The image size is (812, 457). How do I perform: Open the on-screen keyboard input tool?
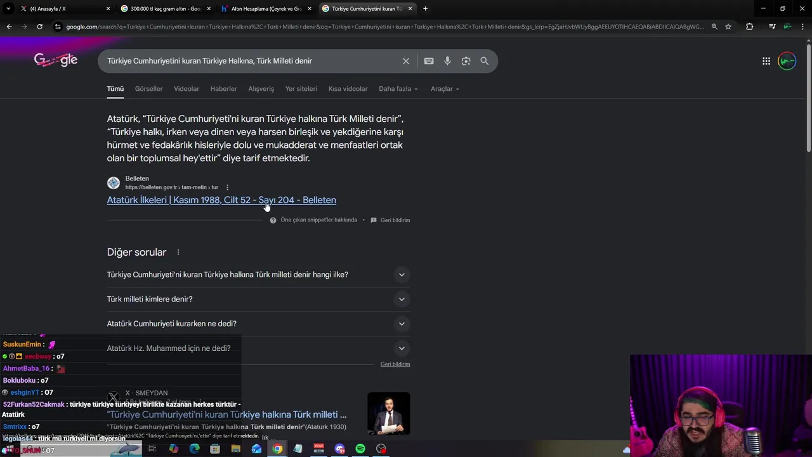(x=429, y=61)
